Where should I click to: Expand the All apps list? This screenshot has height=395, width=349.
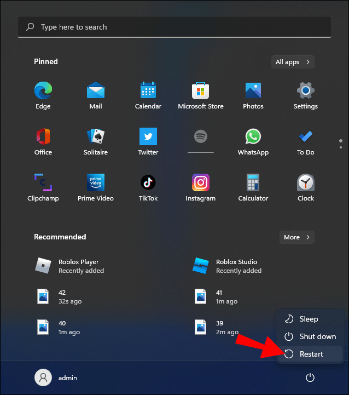tap(293, 62)
